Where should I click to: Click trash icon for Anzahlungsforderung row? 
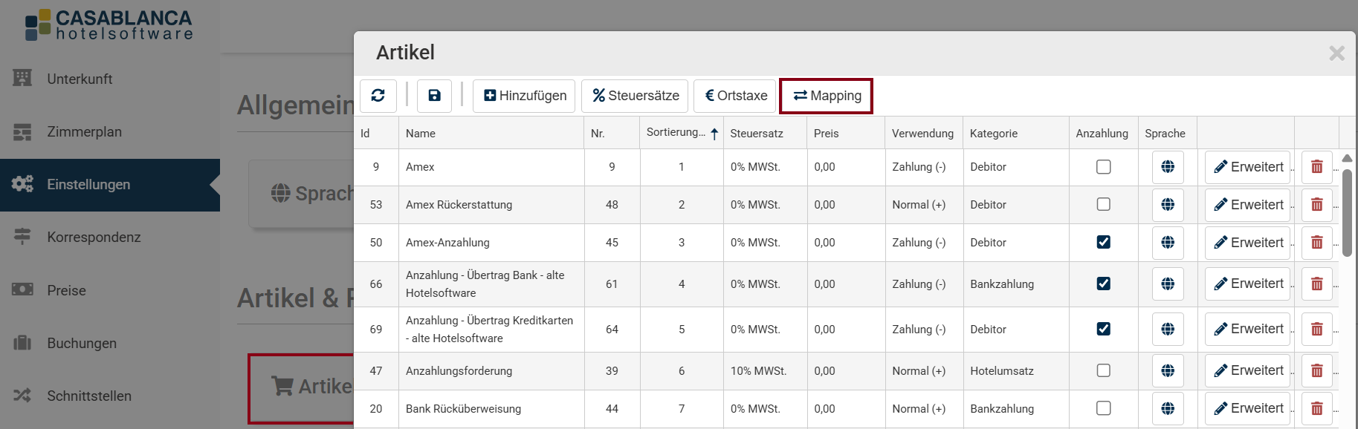[1316, 370]
